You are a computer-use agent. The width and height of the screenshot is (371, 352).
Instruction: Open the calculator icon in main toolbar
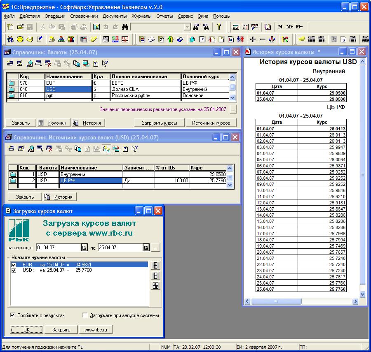236,27
